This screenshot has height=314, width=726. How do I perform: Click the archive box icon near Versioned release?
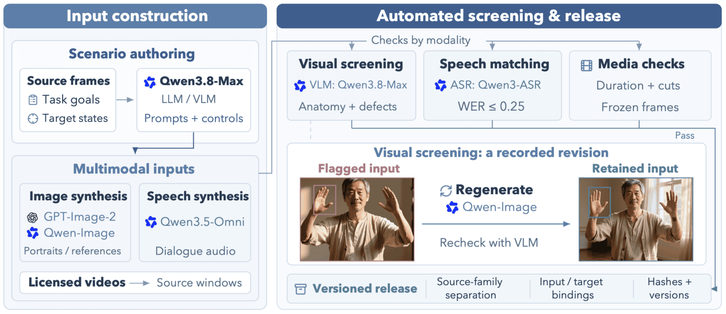[300, 289]
